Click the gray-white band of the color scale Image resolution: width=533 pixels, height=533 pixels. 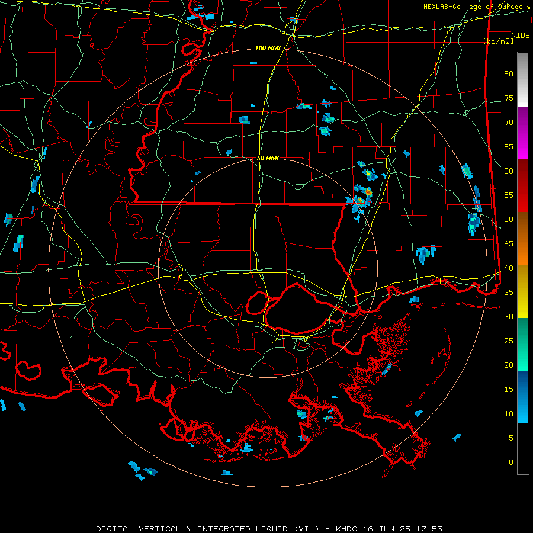pos(523,79)
